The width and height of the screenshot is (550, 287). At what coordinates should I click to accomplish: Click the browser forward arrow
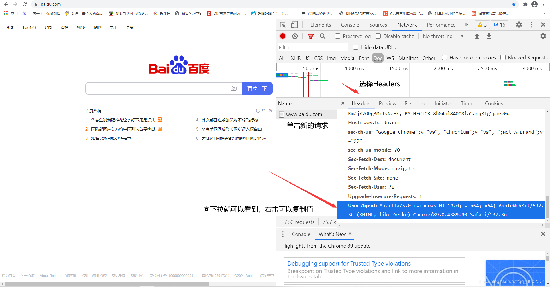tap(15, 4)
